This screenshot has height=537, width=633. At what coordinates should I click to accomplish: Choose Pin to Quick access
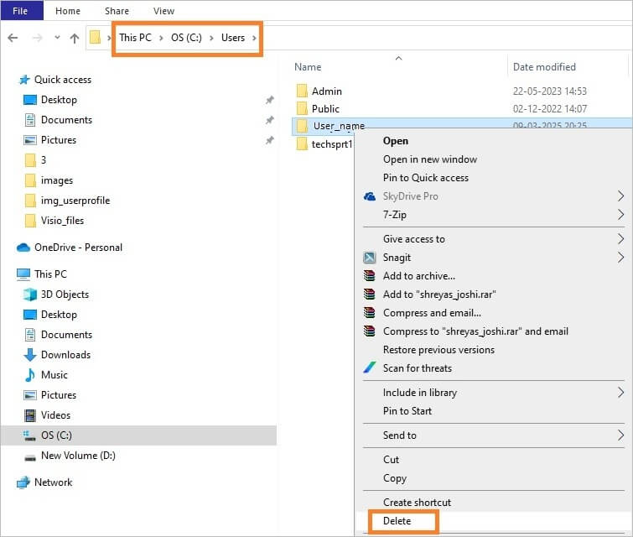point(426,178)
